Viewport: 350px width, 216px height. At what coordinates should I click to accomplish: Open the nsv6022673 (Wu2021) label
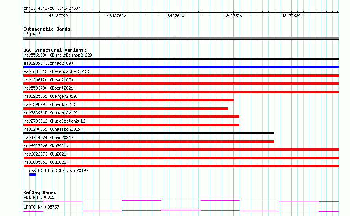click(x=46, y=154)
